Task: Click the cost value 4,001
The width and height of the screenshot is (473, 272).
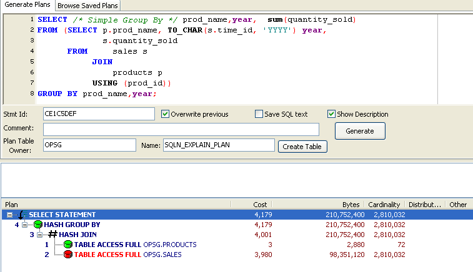Action: pos(263,235)
